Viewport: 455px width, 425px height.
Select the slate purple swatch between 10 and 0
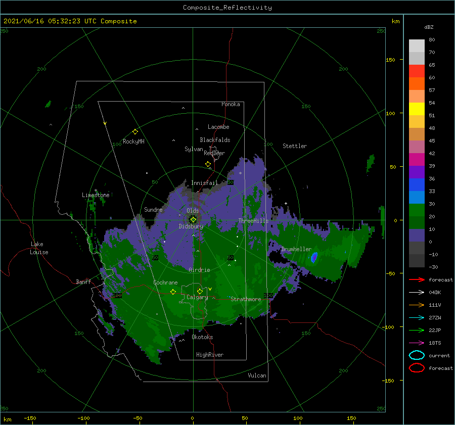tap(417, 235)
